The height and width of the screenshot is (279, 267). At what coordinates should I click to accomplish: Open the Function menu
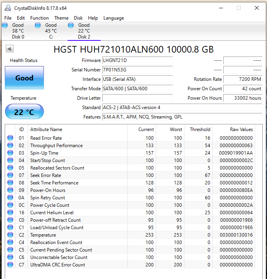[39, 18]
